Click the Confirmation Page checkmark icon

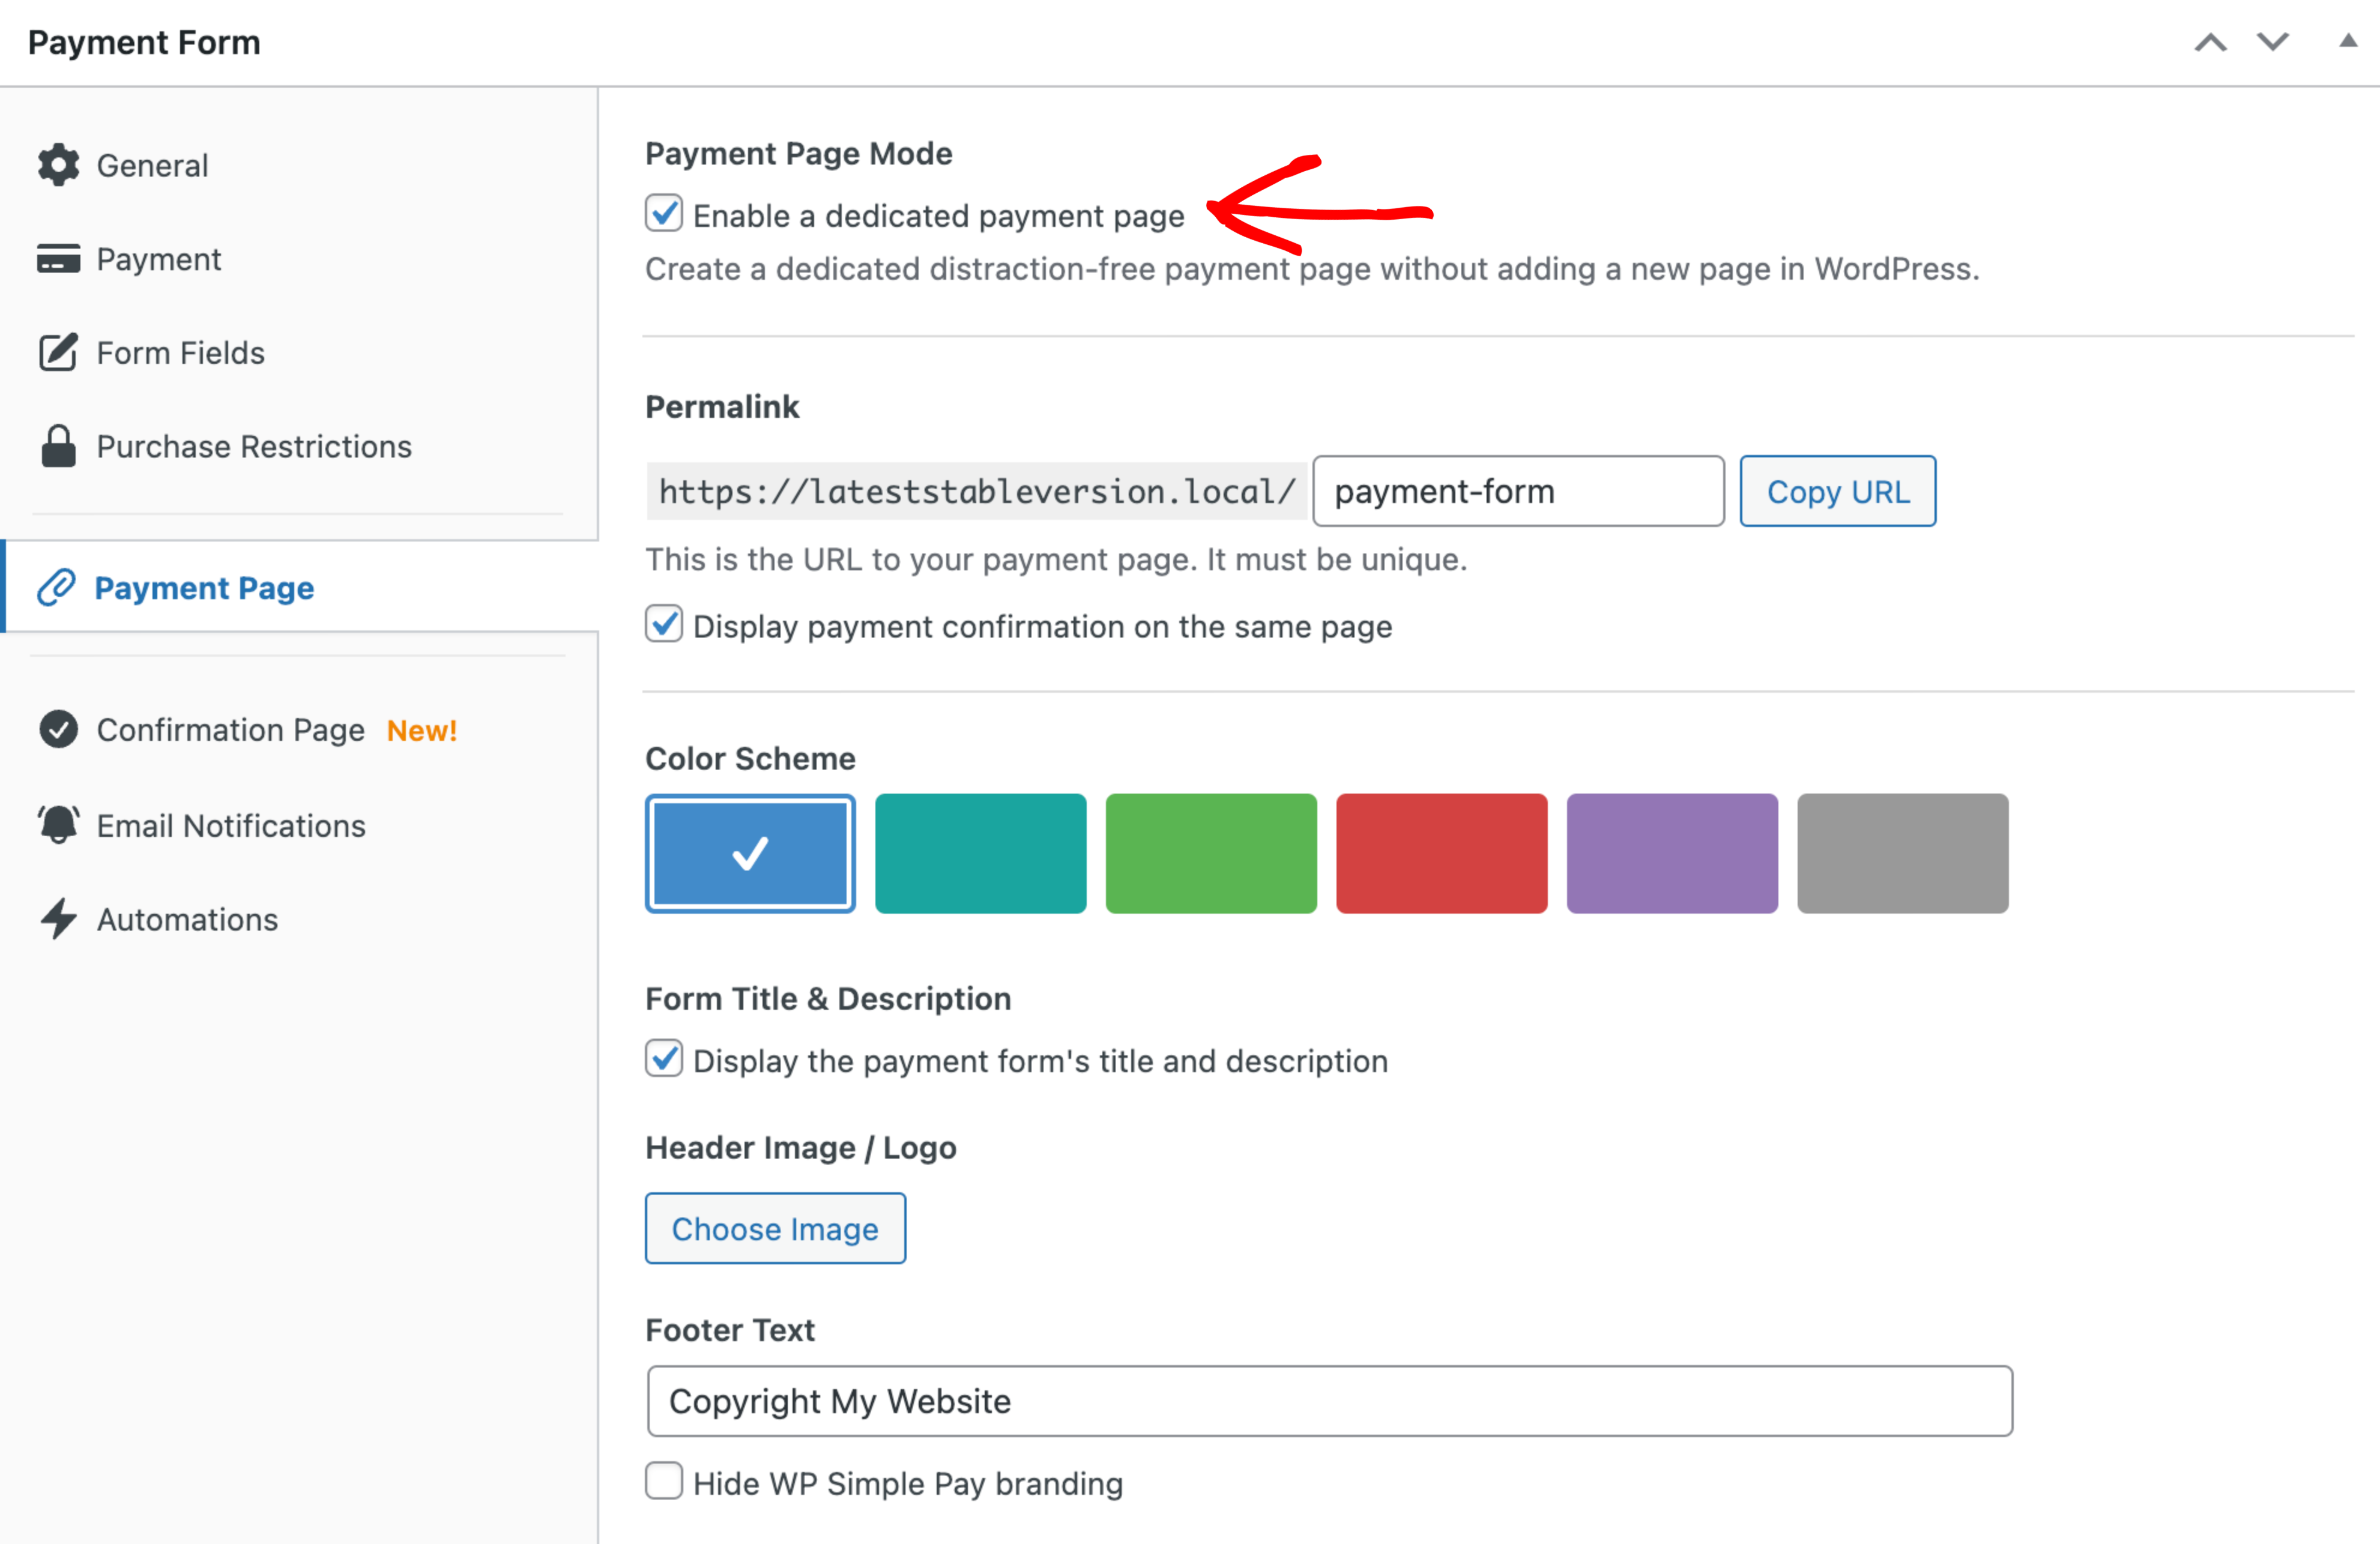tap(58, 730)
